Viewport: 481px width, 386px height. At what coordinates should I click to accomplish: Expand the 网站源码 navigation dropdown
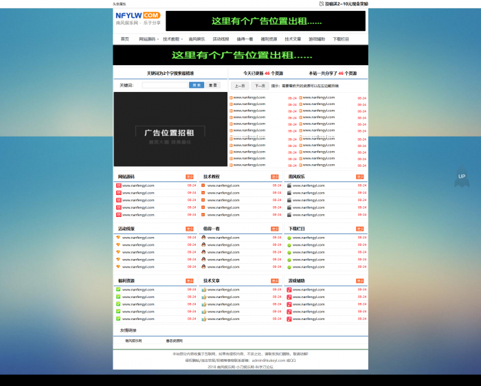tap(148, 39)
